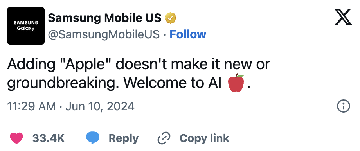The width and height of the screenshot is (360, 151).
Task: Select the Copy link label
Action: [x=204, y=138]
